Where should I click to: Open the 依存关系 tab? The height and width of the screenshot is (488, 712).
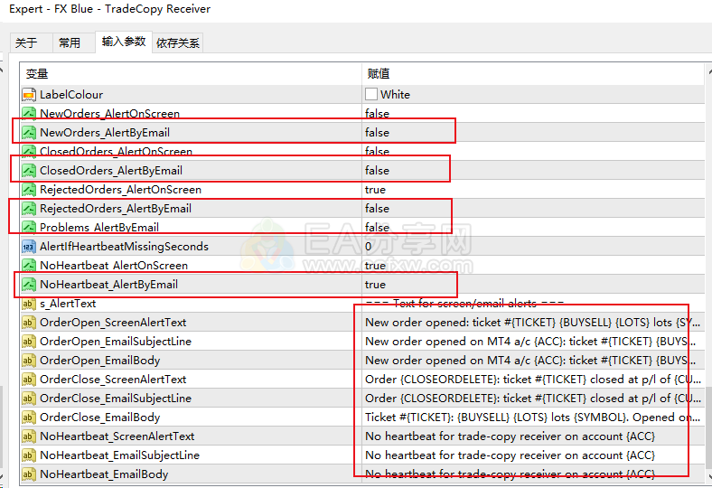coord(177,43)
